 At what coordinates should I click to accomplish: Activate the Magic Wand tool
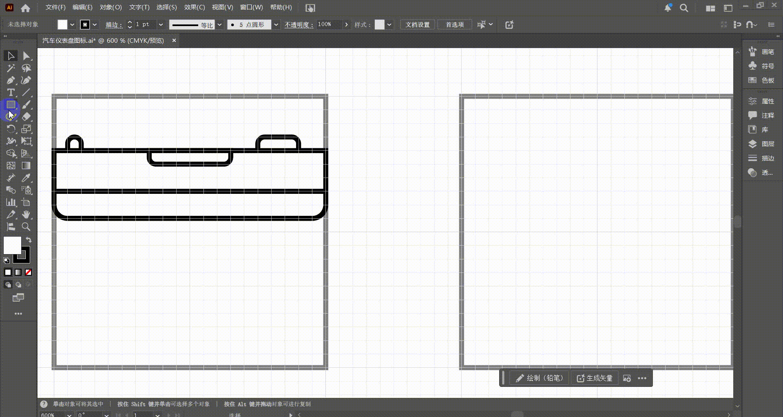click(x=11, y=68)
